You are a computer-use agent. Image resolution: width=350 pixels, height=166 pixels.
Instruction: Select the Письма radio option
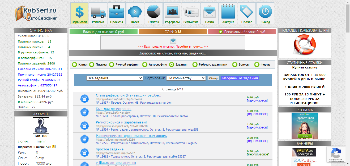click(x=92, y=64)
